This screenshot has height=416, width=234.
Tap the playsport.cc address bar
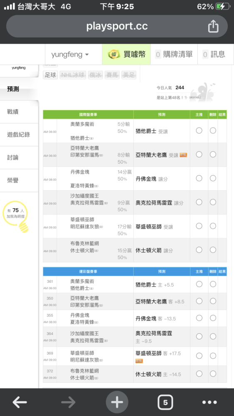(117, 26)
